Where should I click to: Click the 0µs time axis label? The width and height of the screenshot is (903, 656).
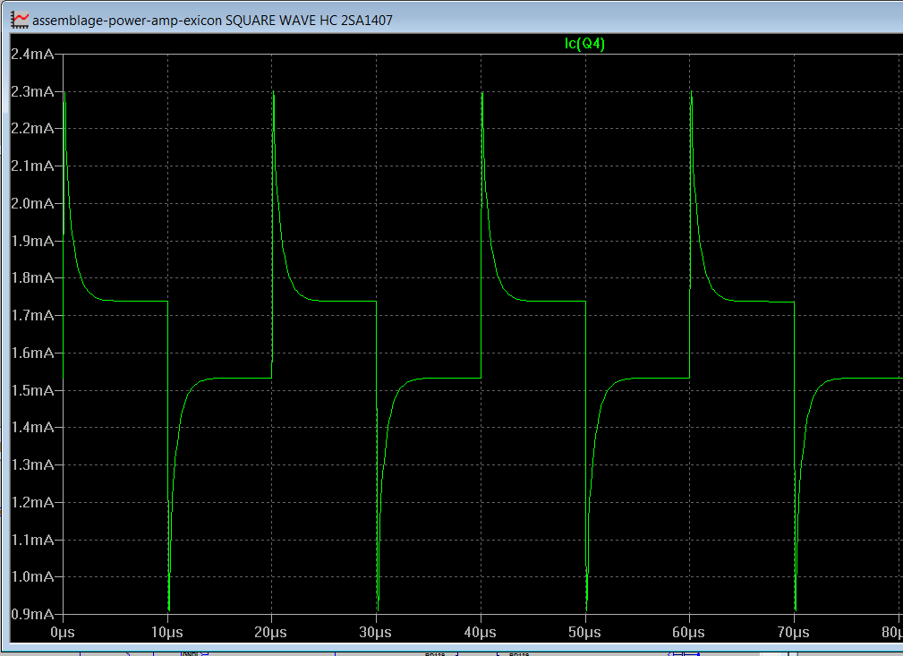coord(63,633)
